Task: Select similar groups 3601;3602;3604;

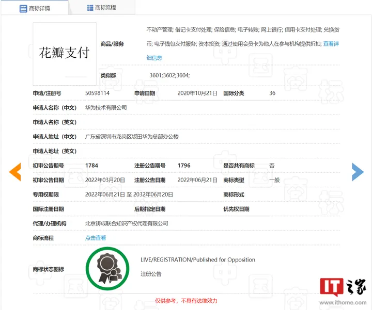Action: [169, 75]
